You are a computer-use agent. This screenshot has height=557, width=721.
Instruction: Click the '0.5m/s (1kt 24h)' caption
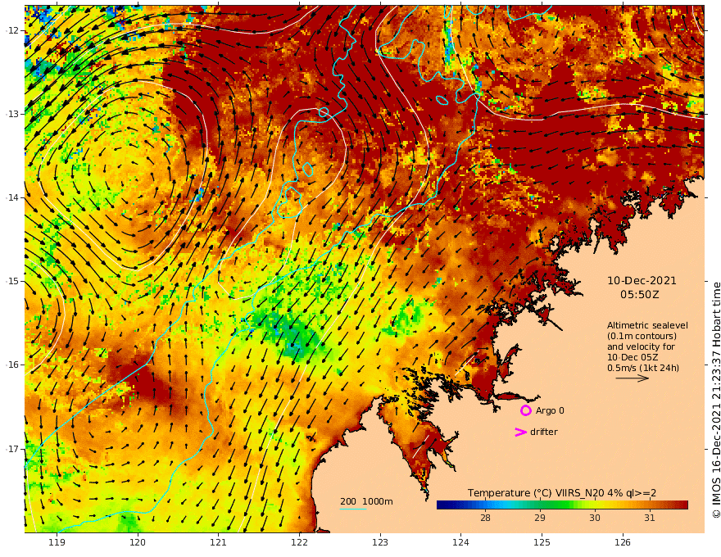643,368
